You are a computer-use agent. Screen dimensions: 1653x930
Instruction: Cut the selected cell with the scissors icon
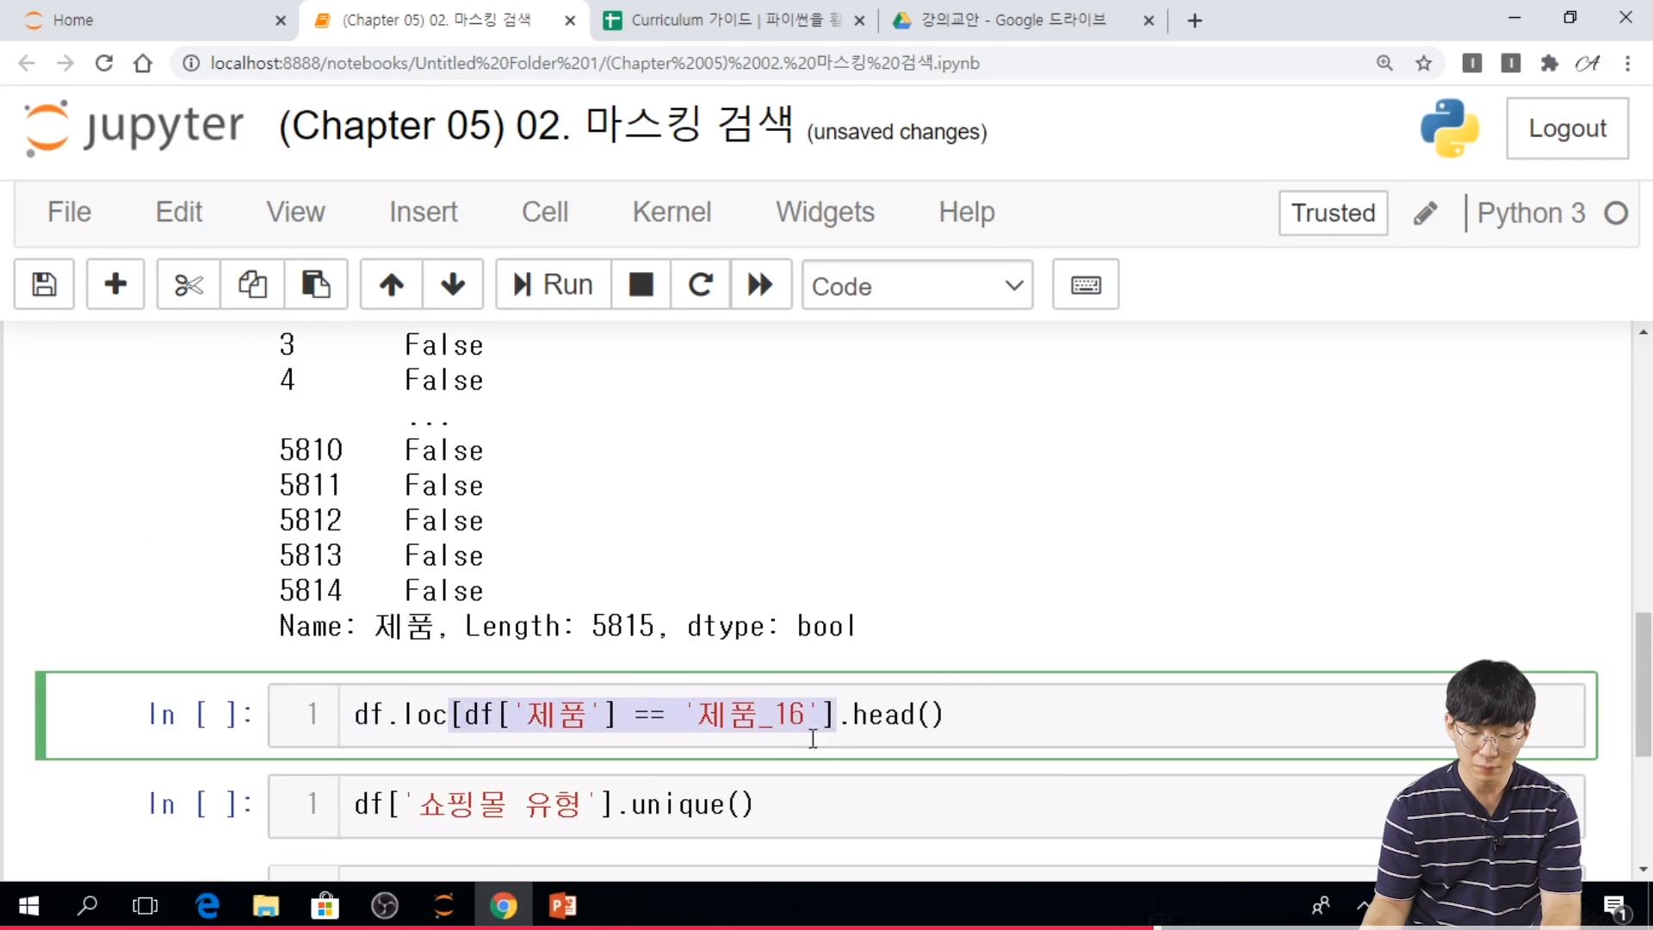coord(189,284)
